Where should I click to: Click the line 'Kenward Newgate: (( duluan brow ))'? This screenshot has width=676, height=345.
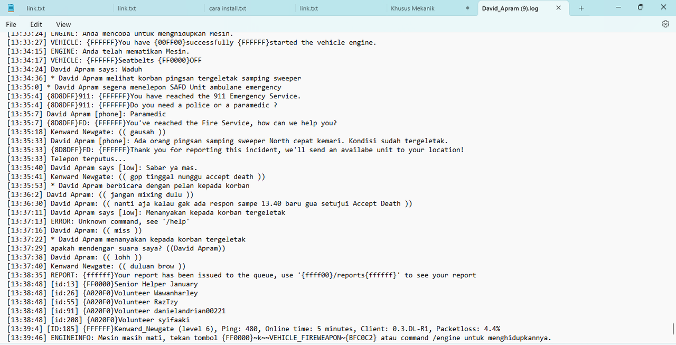tap(97, 267)
